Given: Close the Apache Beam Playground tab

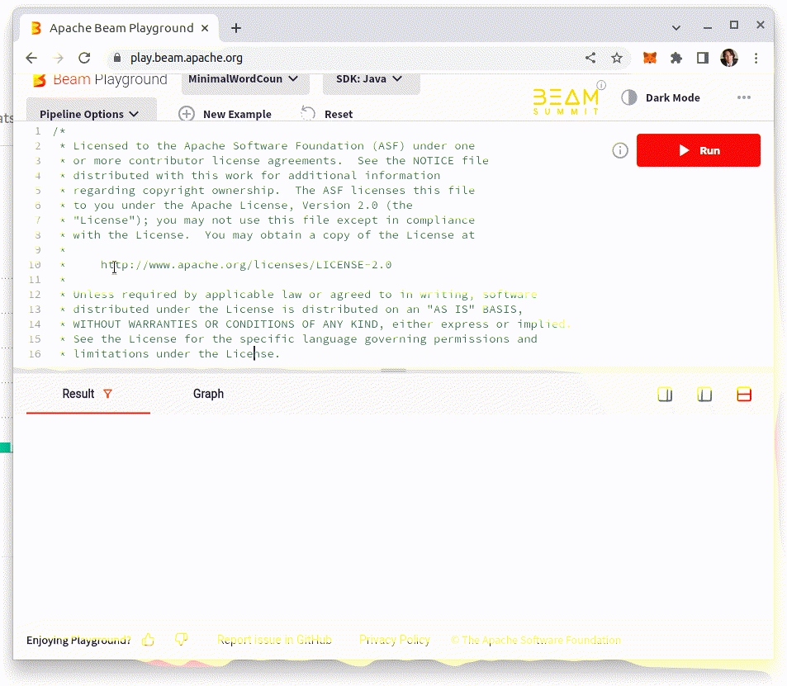Looking at the screenshot, I should click(205, 28).
